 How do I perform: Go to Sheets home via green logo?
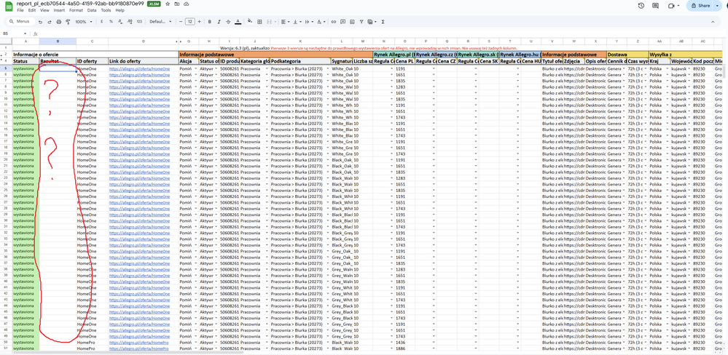click(8, 6)
